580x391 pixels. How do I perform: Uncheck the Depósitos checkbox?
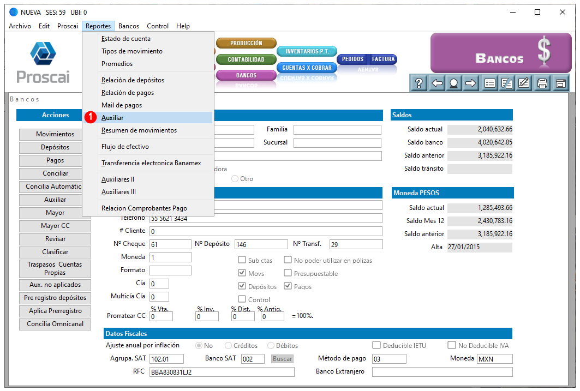point(242,286)
